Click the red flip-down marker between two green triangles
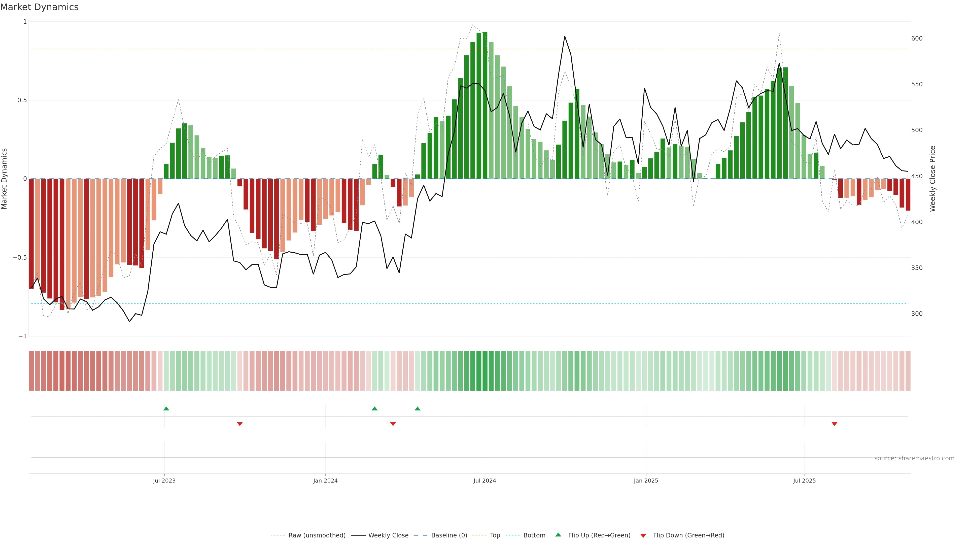This screenshot has height=544, width=967. (393, 424)
